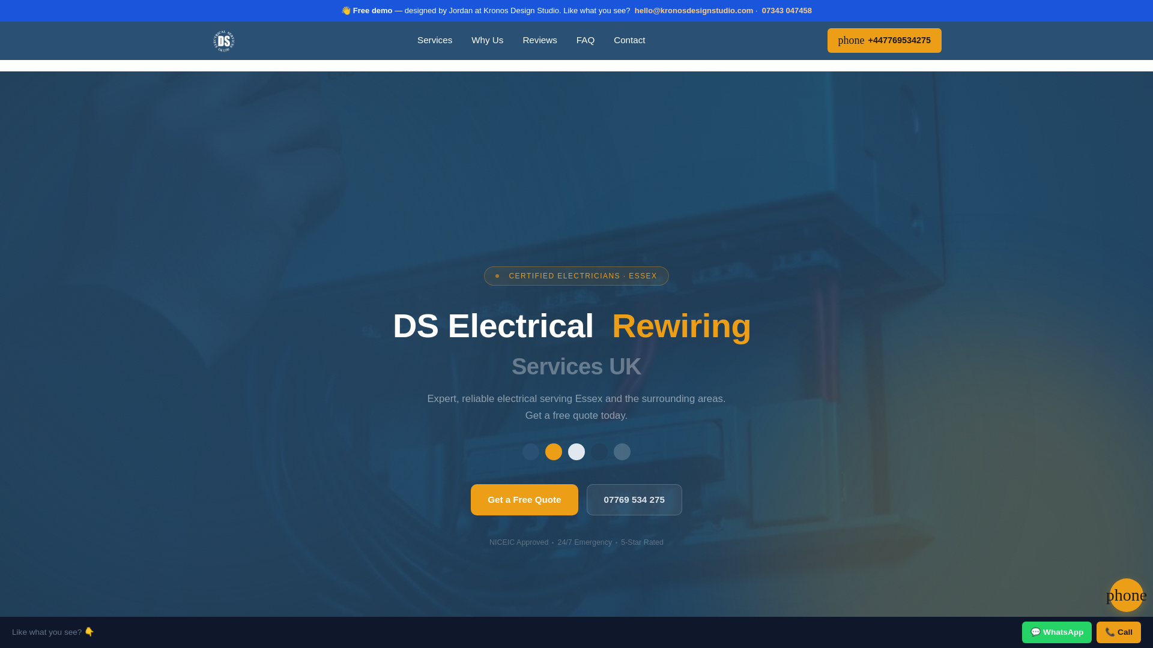This screenshot has height=648, width=1153.
Task: Click the orange 'Rewiring' headline word
Action: click(x=682, y=326)
